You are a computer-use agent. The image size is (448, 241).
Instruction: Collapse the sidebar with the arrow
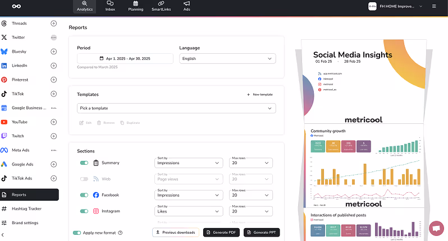[3, 235]
